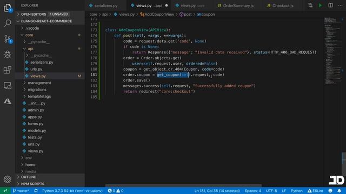Expand the Open Editors section

tap(50, 14)
